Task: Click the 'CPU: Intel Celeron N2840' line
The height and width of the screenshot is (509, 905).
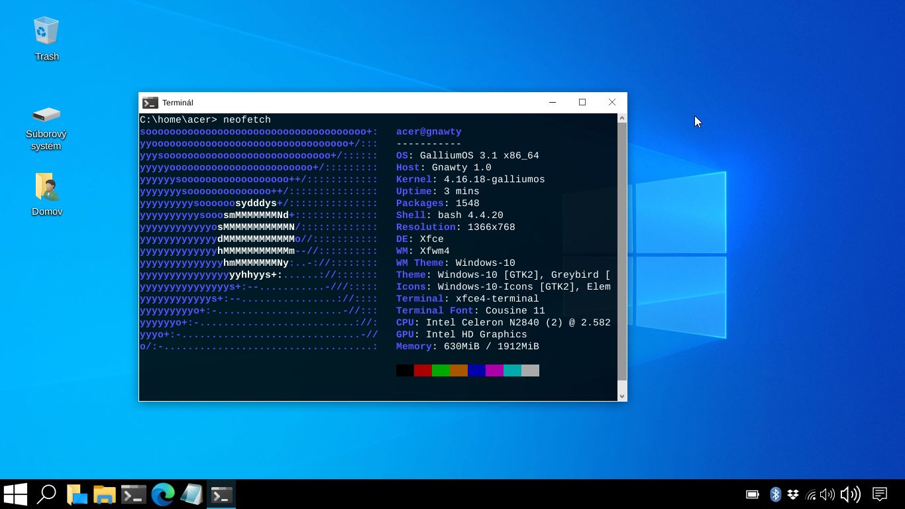Action: pos(504,323)
